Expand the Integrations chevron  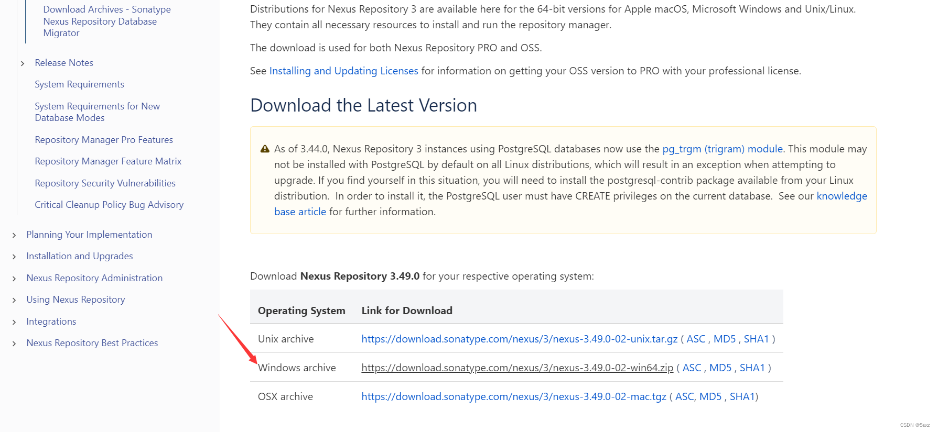coord(14,322)
